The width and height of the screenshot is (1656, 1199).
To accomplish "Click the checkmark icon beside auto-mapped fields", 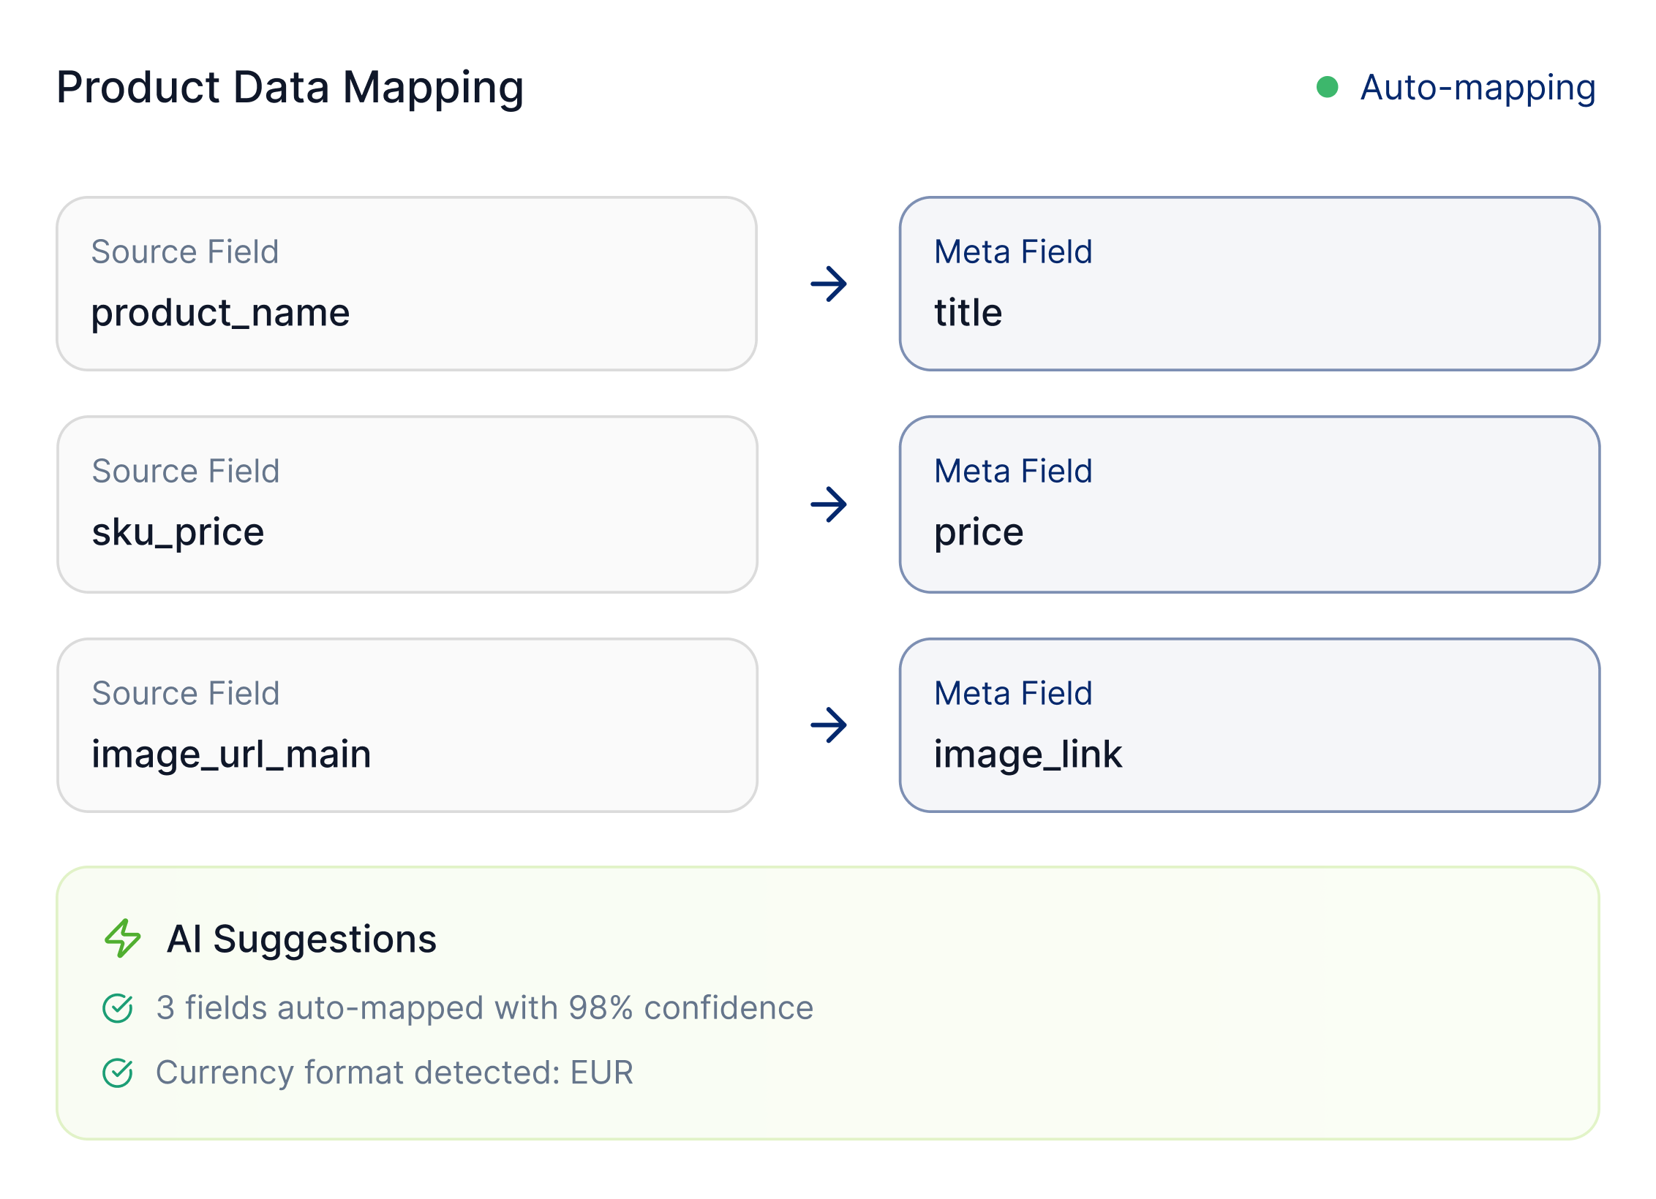I will [x=118, y=1008].
